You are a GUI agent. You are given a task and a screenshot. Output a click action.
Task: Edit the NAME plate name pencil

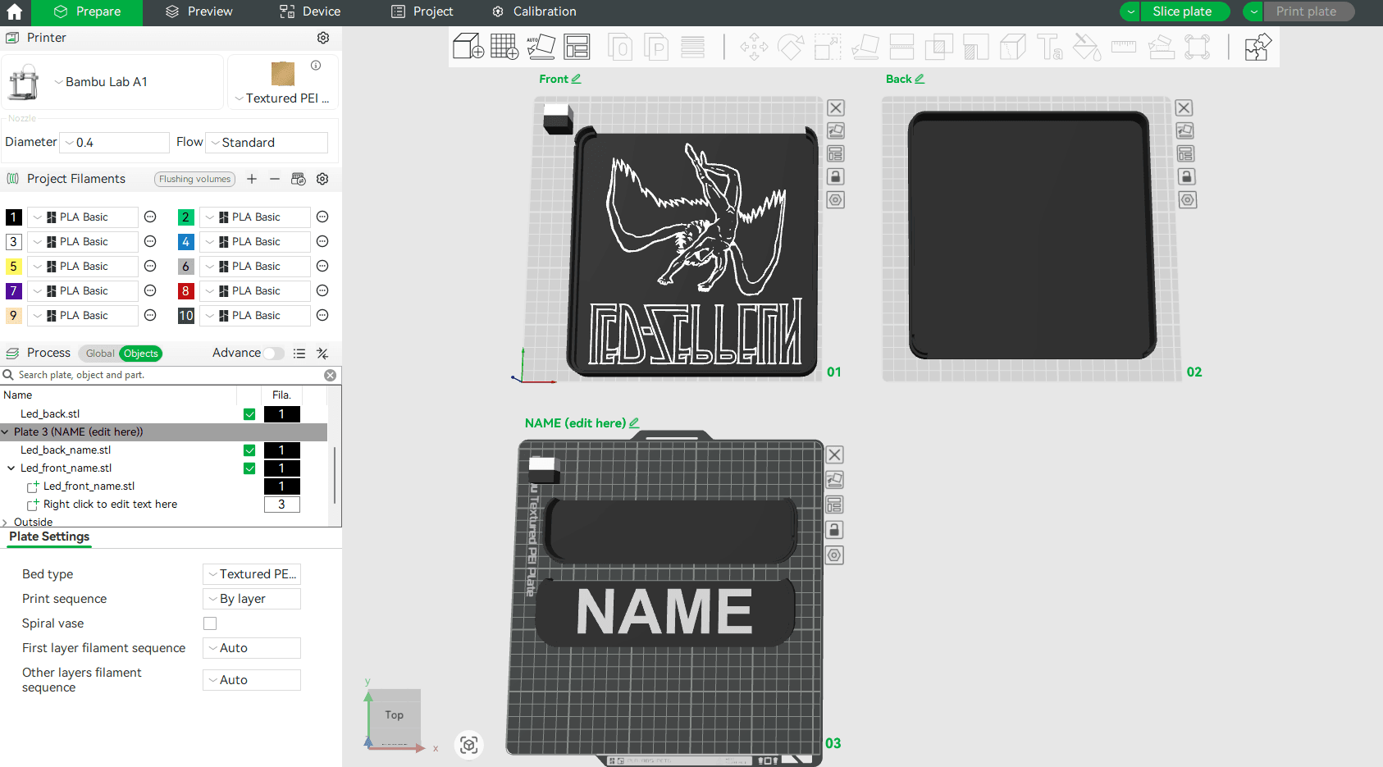[x=633, y=423]
